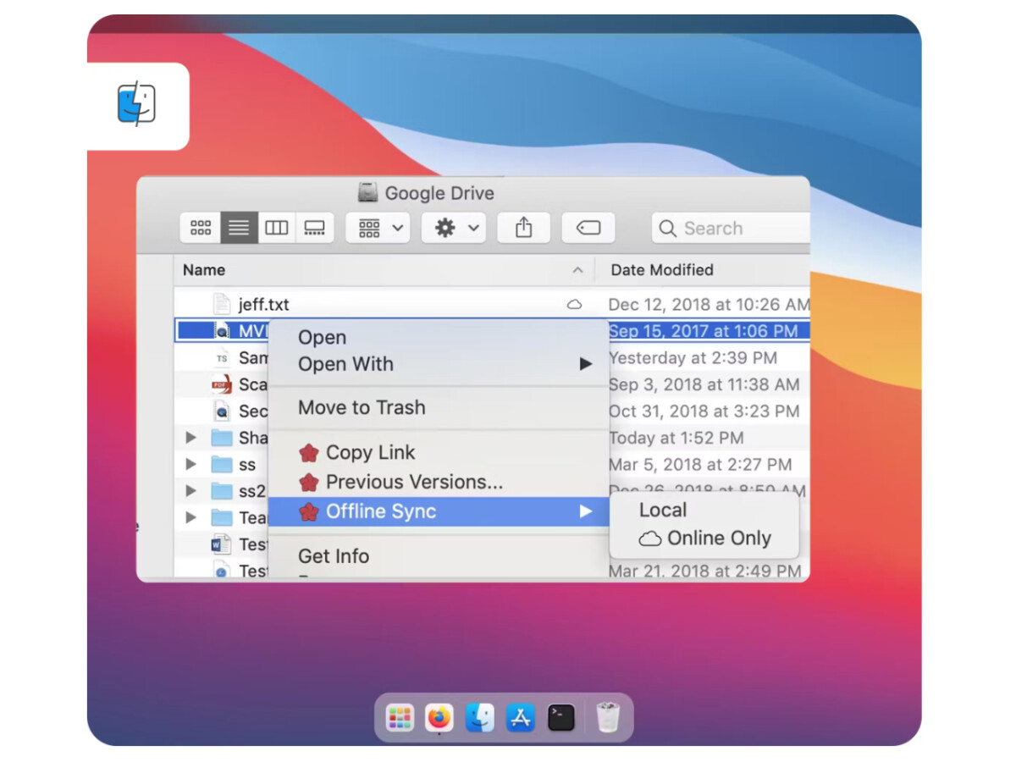The height and width of the screenshot is (762, 1016).
Task: Click the Finder logo in white badge
Action: coord(136,104)
